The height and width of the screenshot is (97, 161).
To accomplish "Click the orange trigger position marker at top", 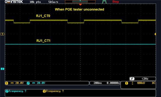I will (x=80, y=5).
